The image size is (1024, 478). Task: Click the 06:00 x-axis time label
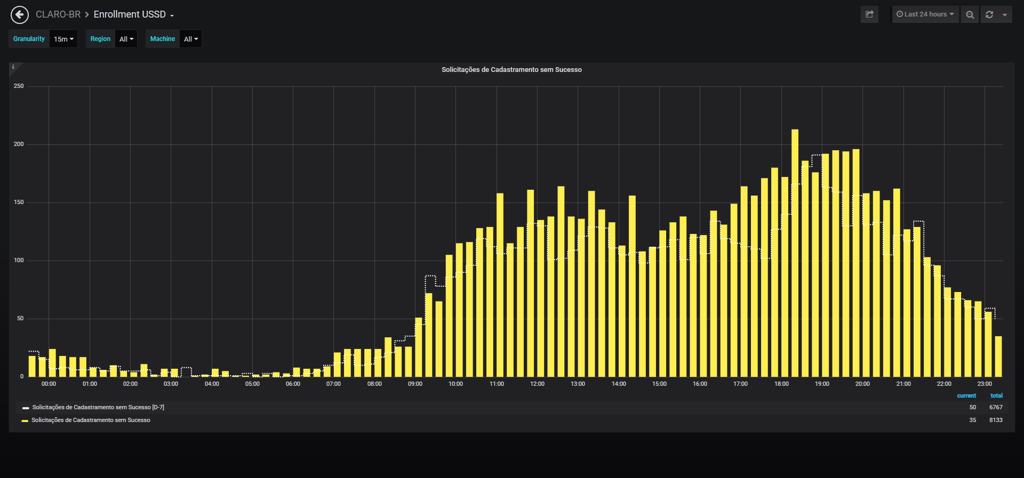[x=293, y=384]
